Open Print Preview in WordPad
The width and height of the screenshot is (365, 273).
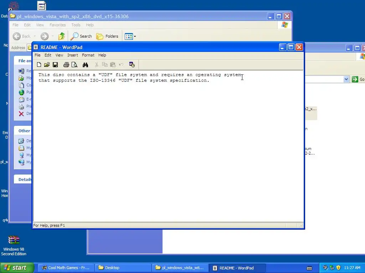click(74, 65)
